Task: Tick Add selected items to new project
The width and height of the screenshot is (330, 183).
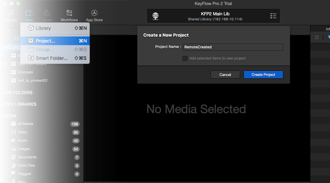Action: pyautogui.click(x=185, y=59)
